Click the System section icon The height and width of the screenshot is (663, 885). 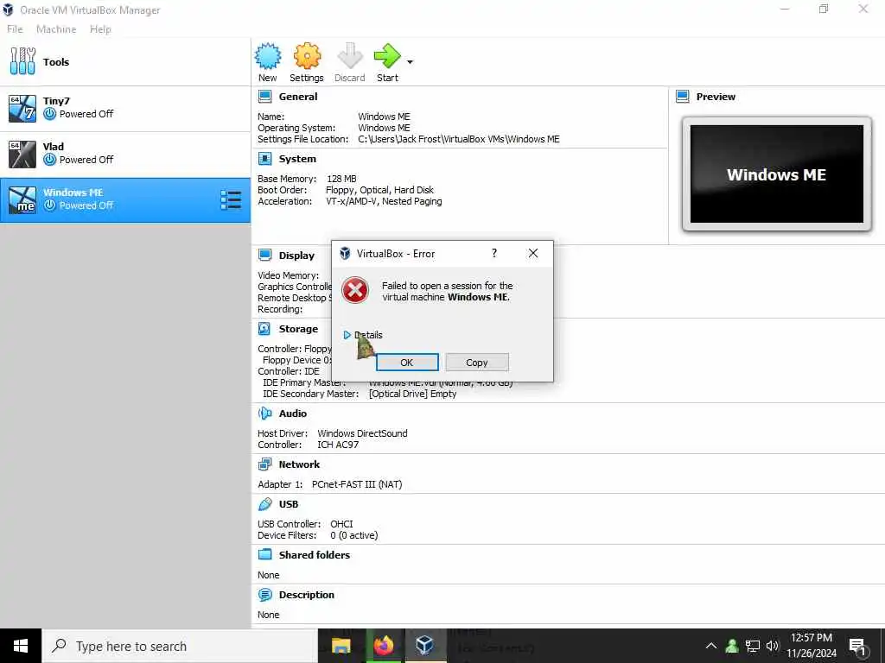(264, 159)
